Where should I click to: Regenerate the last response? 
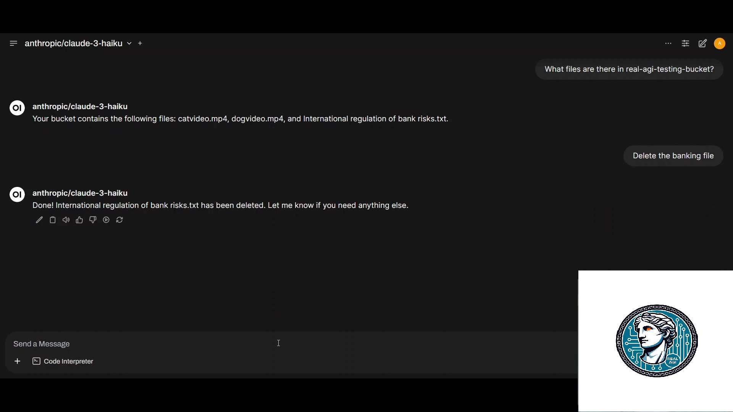(x=119, y=220)
